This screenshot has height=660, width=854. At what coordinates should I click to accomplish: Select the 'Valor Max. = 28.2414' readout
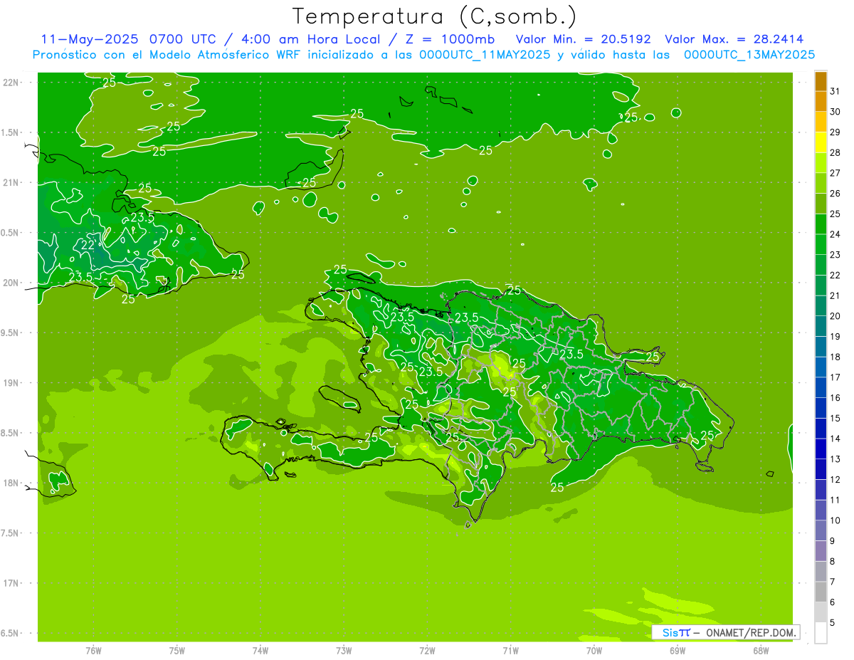734,39
